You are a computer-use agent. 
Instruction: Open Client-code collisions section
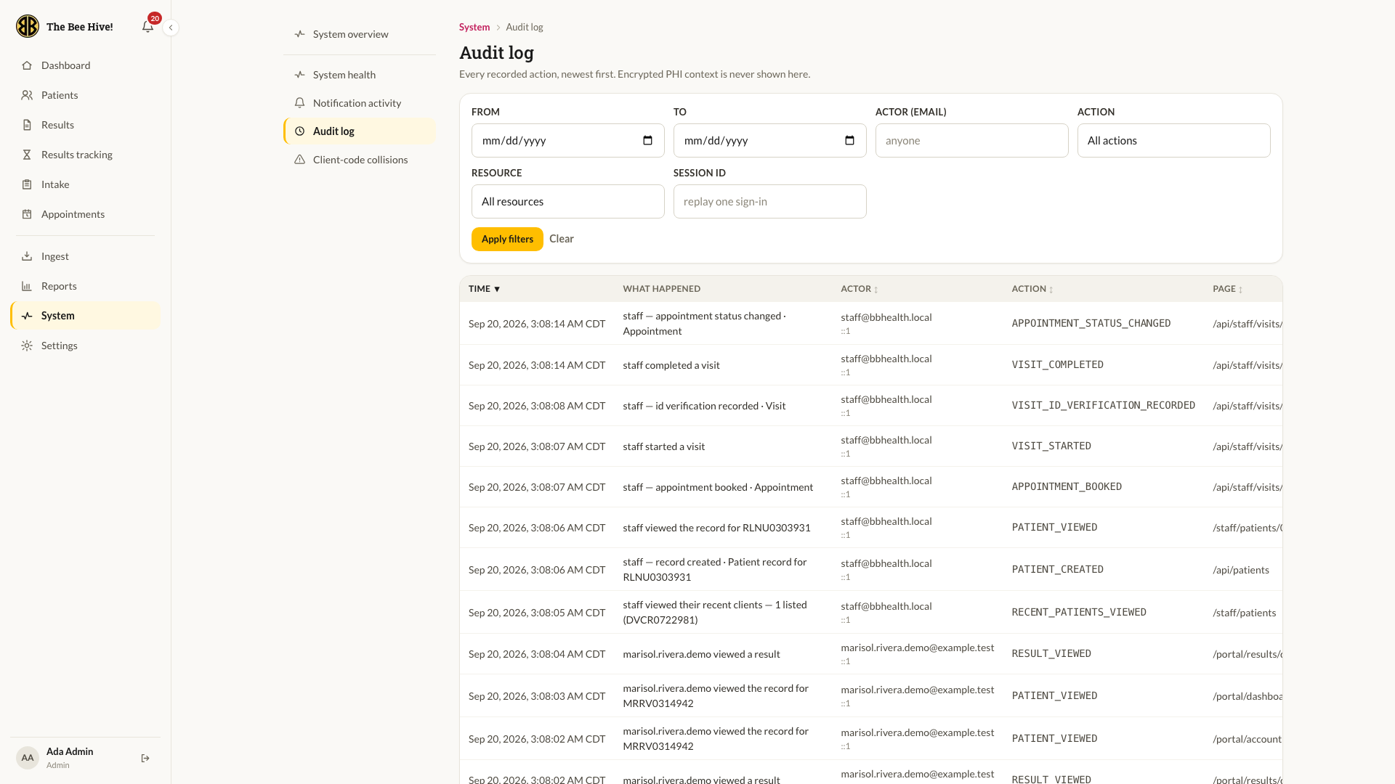(x=360, y=160)
